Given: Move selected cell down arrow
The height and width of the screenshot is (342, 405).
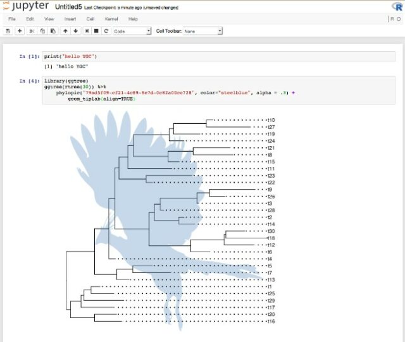Looking at the screenshot, I should tap(76, 31).
